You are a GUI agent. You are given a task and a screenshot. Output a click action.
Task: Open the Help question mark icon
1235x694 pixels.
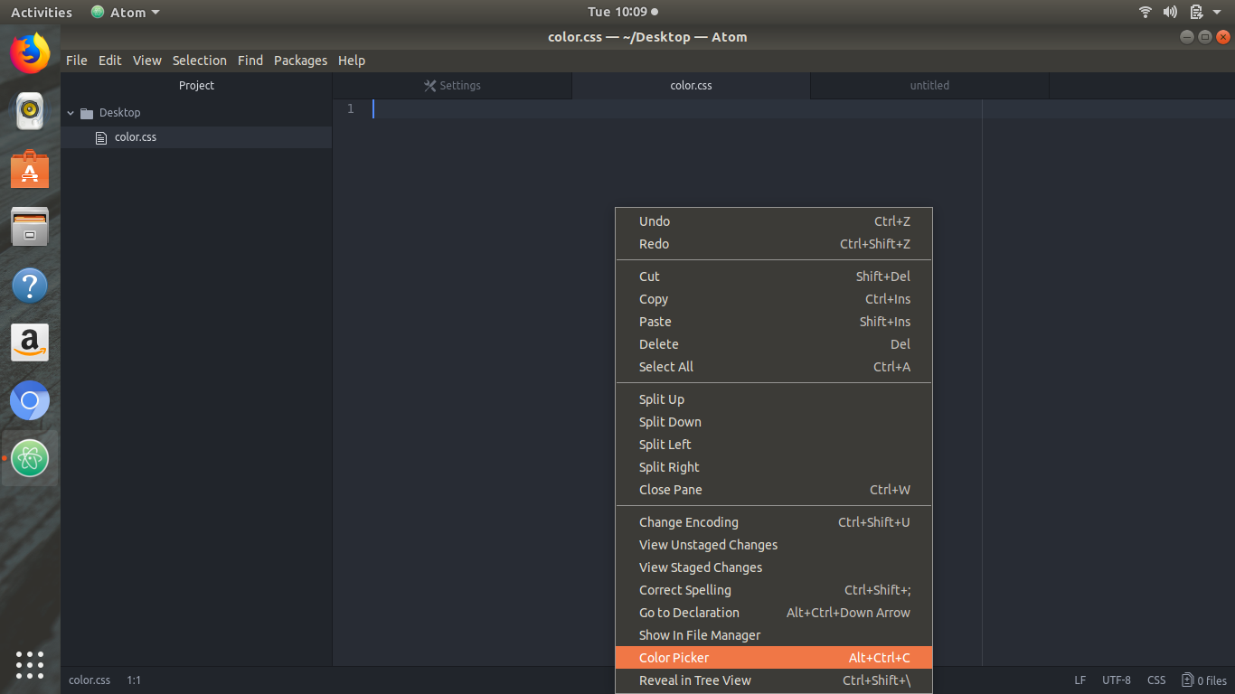(30, 285)
